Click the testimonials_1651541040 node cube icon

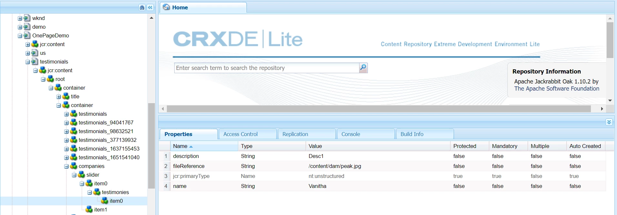[74, 157]
